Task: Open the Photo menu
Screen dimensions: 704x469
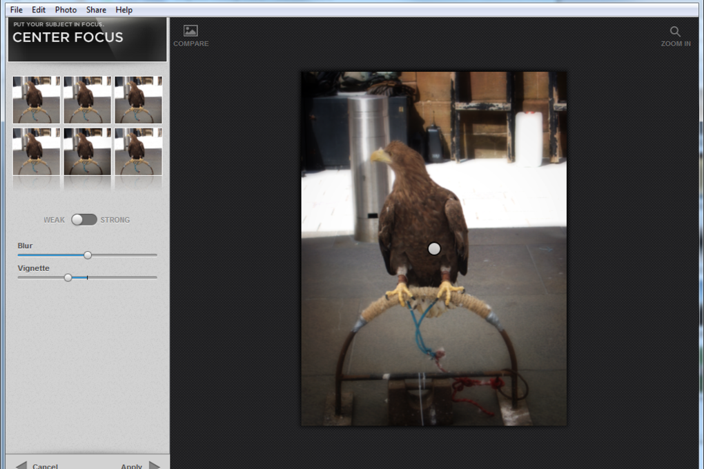Action: [x=66, y=10]
